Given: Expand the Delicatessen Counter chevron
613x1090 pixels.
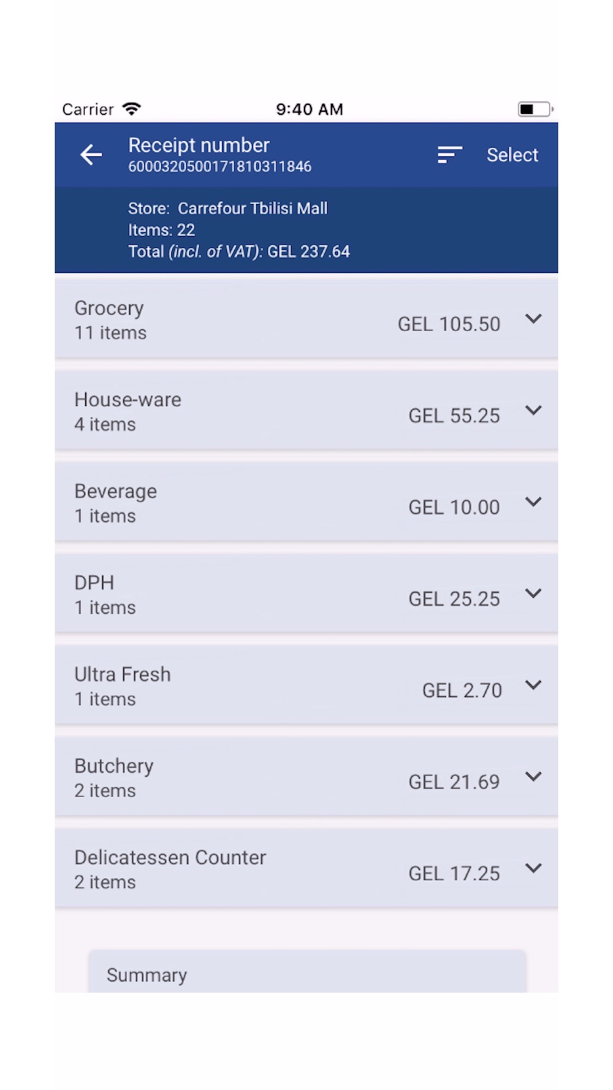Looking at the screenshot, I should click(533, 868).
